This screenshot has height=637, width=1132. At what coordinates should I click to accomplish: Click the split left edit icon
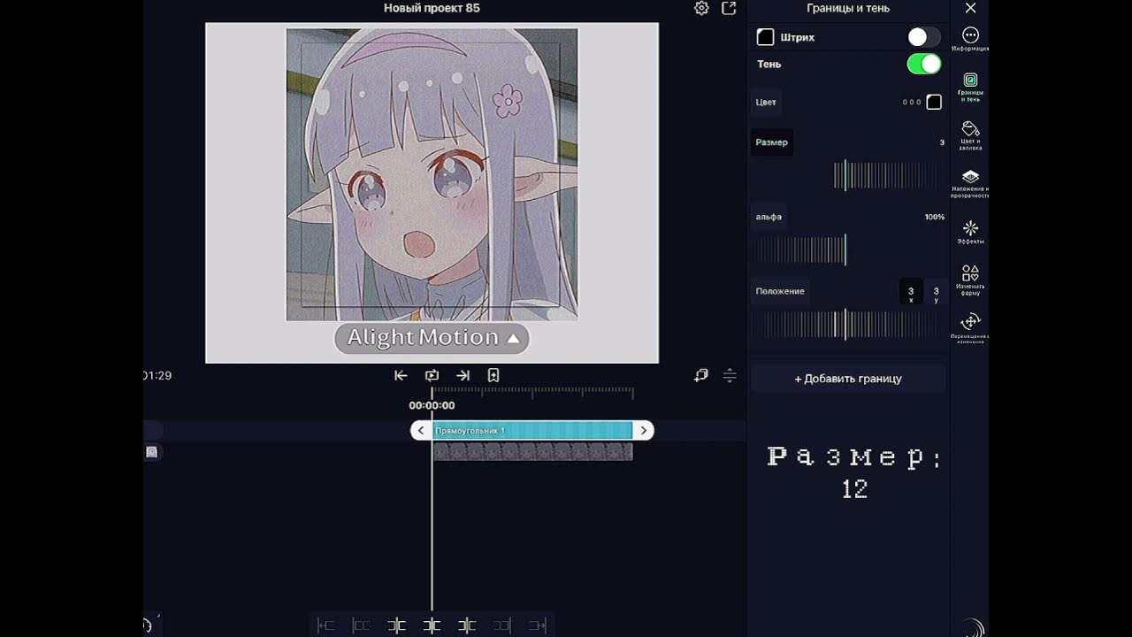396,625
